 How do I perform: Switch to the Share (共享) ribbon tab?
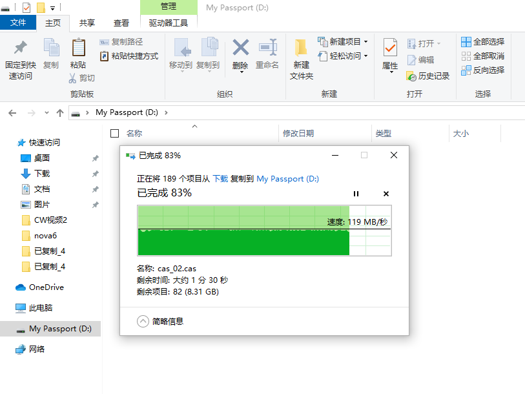click(87, 23)
